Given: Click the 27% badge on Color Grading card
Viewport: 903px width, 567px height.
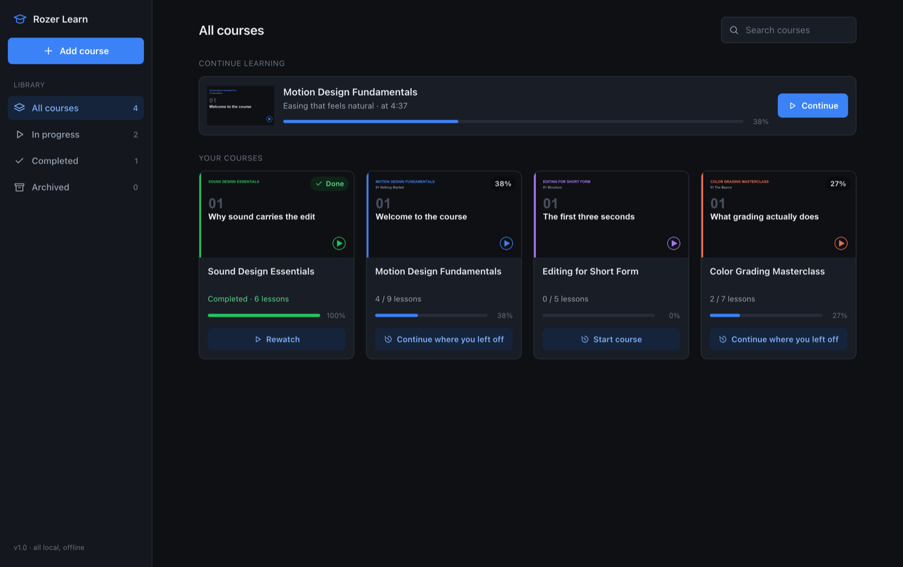Looking at the screenshot, I should coord(838,183).
